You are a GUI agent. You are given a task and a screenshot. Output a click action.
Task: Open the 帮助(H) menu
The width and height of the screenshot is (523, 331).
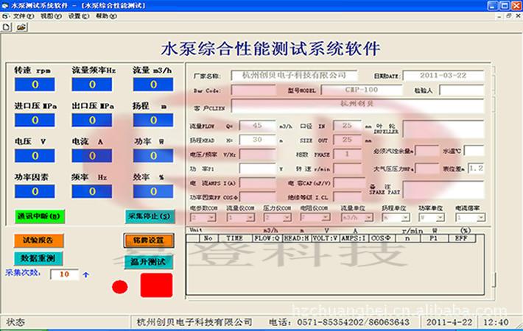(x=106, y=16)
